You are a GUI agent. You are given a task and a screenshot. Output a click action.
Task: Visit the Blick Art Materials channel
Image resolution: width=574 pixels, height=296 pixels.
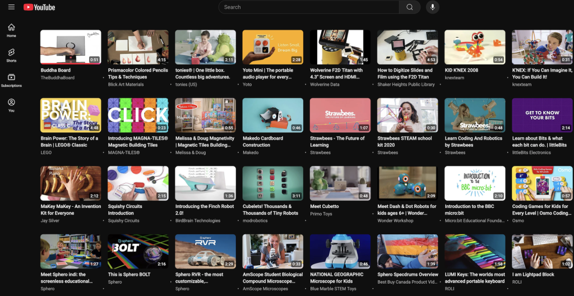[126, 85]
